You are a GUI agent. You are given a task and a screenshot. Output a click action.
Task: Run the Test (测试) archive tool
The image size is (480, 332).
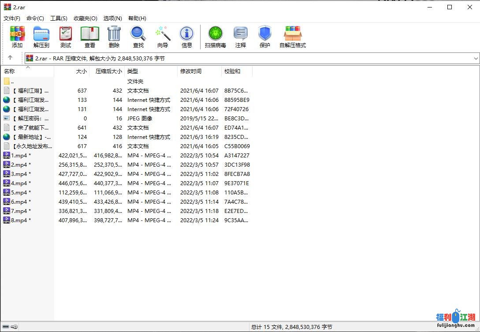tap(66, 37)
